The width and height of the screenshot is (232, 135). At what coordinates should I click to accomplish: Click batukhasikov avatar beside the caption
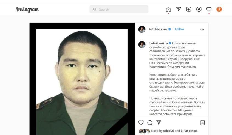(142, 45)
